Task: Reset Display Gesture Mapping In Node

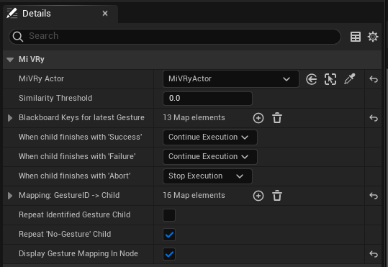Action: (374, 254)
